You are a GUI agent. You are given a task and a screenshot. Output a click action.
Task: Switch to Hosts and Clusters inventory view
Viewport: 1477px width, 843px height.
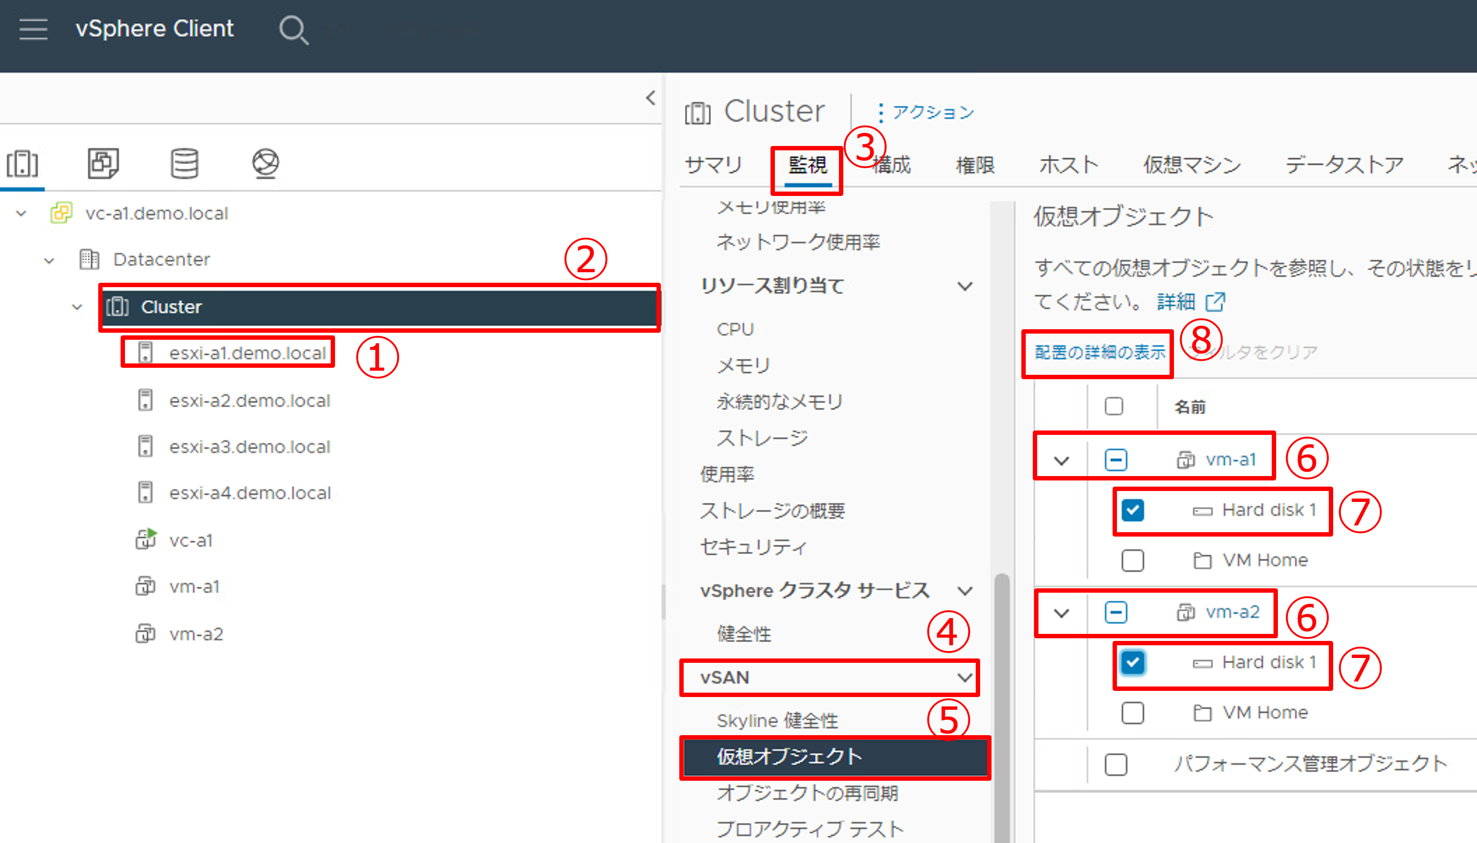click(23, 164)
